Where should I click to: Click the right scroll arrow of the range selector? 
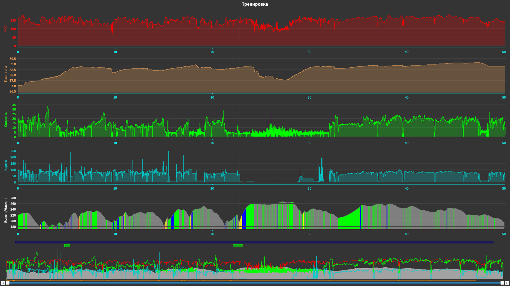click(x=507, y=283)
